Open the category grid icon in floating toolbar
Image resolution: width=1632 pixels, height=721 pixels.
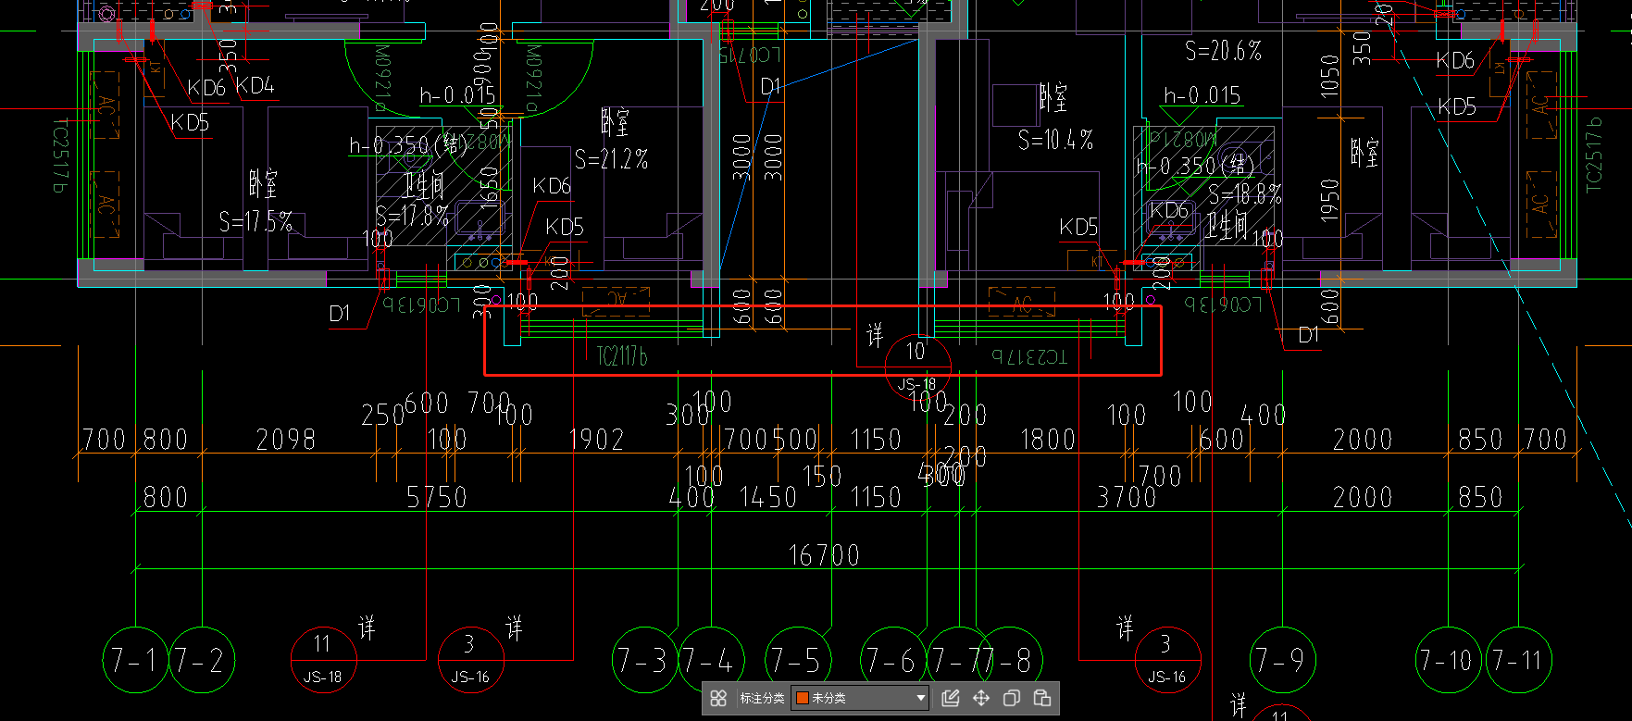click(718, 698)
